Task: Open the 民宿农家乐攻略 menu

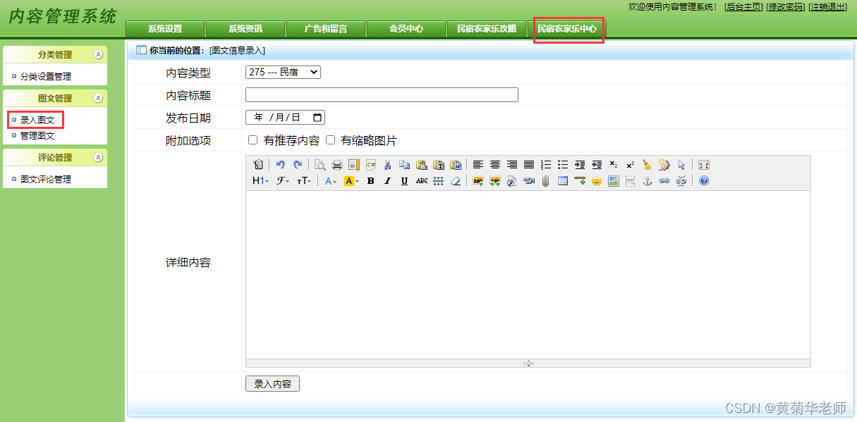Action: (x=487, y=30)
